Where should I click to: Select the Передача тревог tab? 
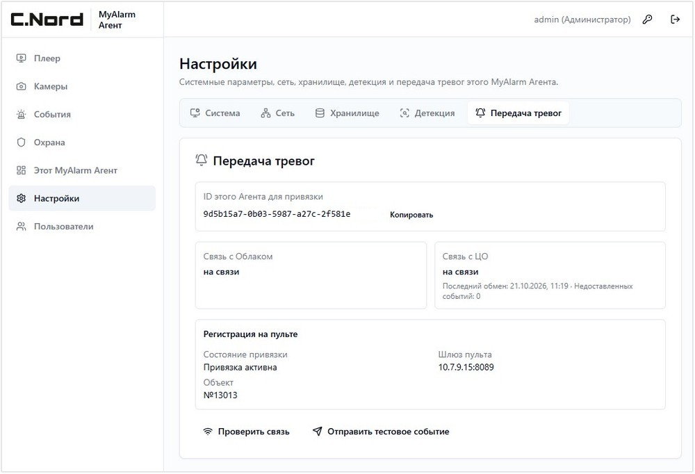(x=518, y=113)
